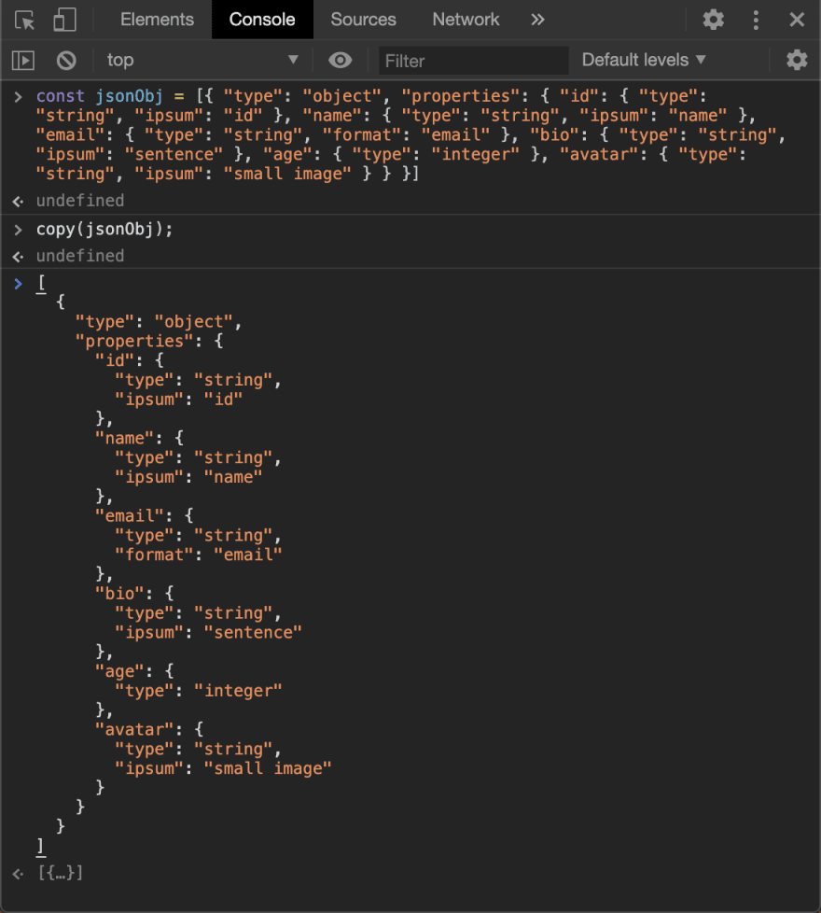Open the 'top' JavaScript context dropdown
821x913 pixels.
pyautogui.click(x=202, y=60)
